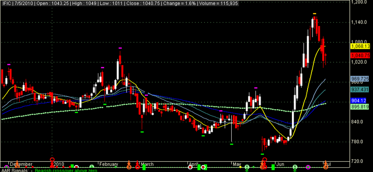
Task: Click the February label on the date axis
Action: tap(109, 164)
